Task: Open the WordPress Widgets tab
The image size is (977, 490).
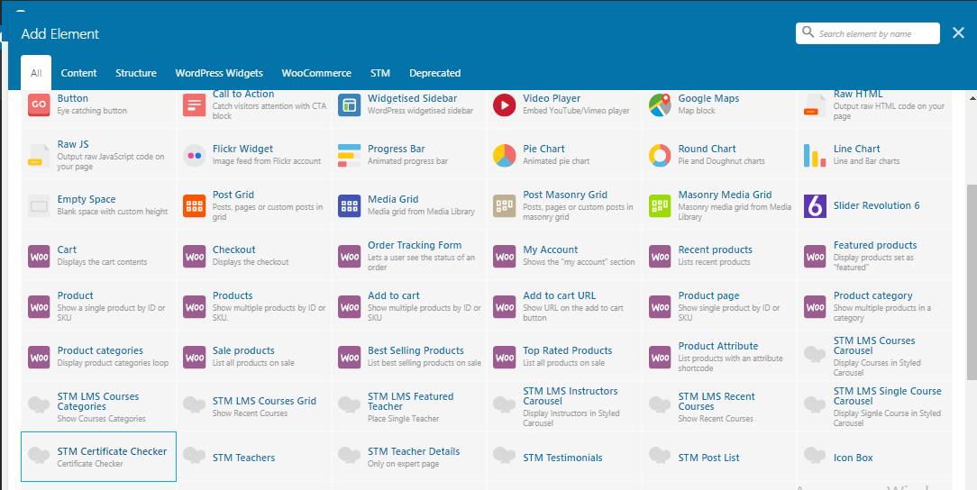Action: [219, 73]
